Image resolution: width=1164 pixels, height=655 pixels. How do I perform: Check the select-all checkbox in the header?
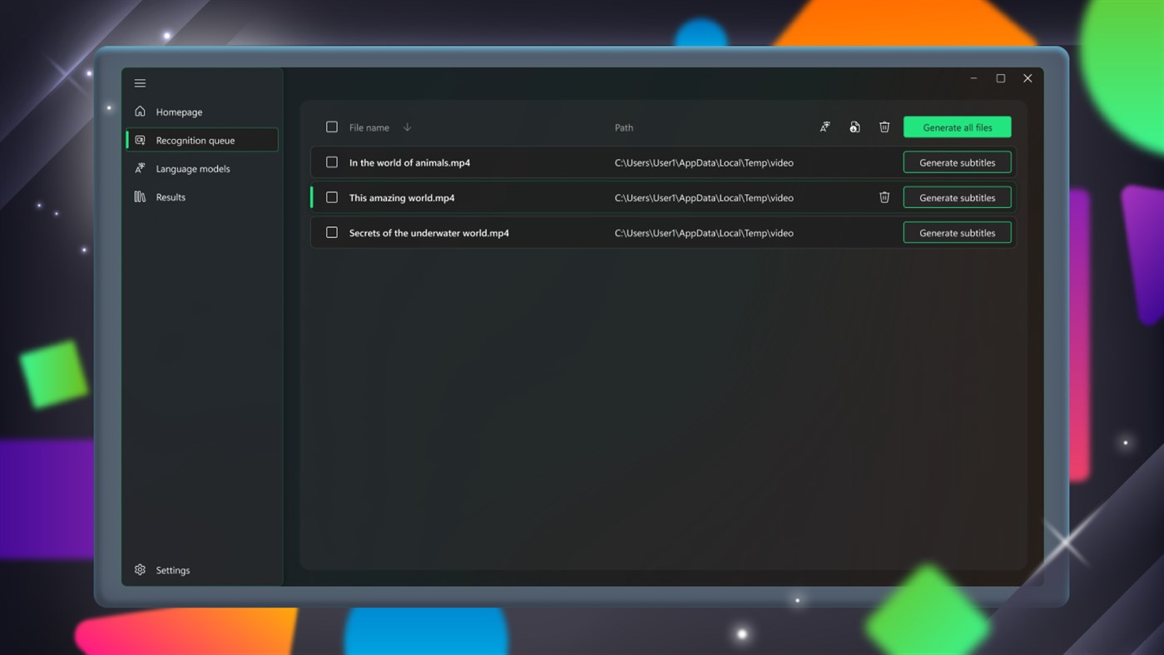pyautogui.click(x=332, y=127)
